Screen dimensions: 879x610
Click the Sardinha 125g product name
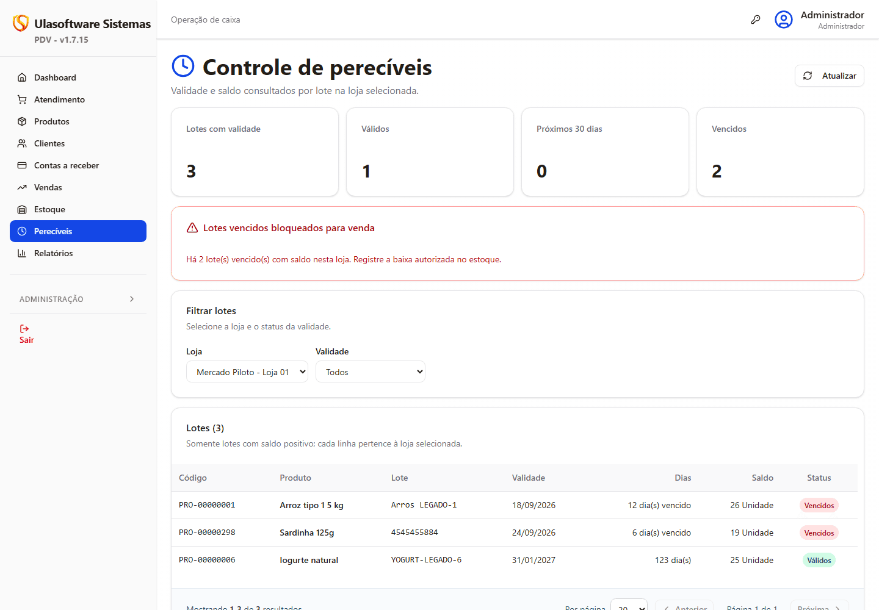(307, 533)
